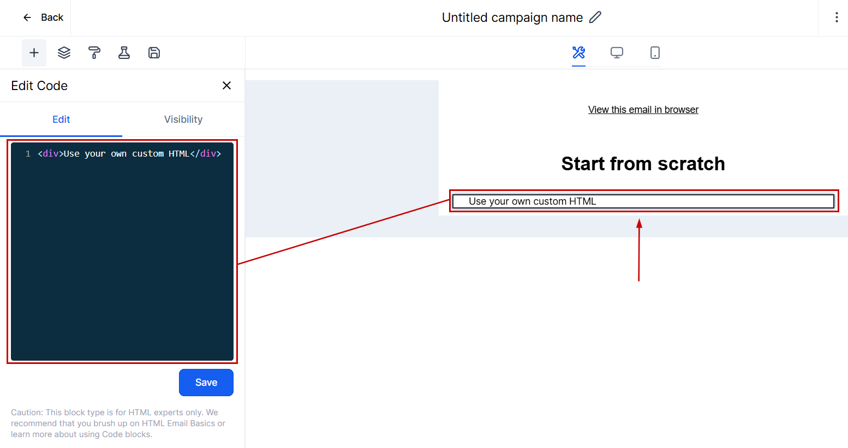Screen dimensions: 848x448
Task: Open View this email in browser link
Action: pyautogui.click(x=643, y=110)
